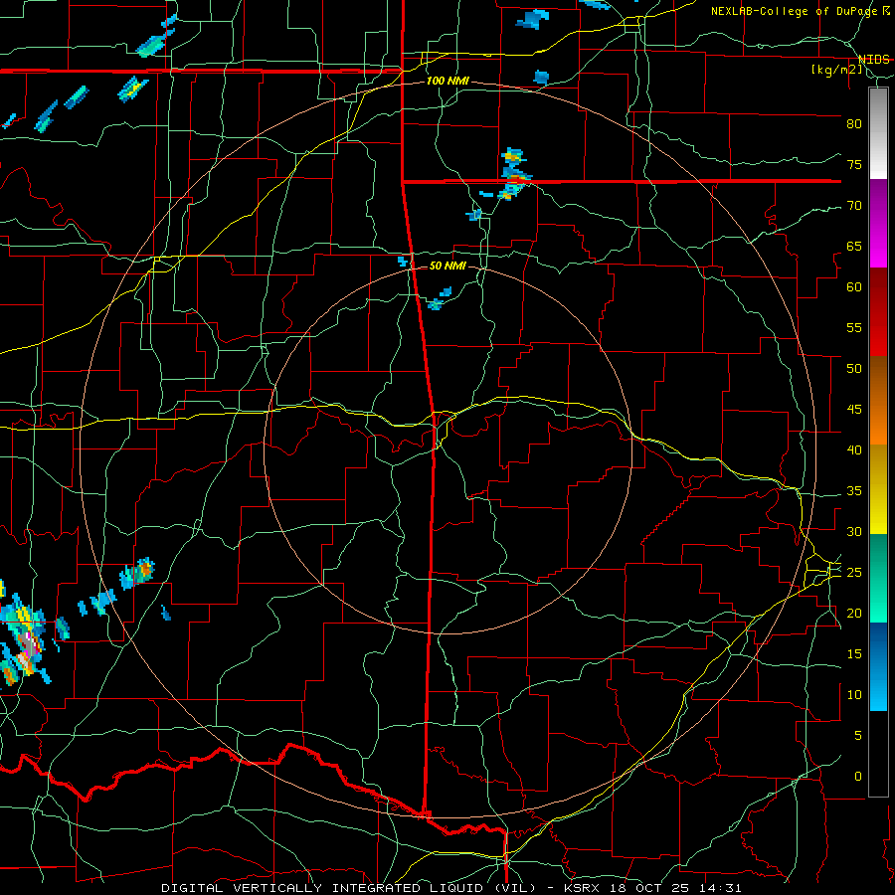Click the 55 value on the VIL scale
Viewport: 895px width, 895px height.
(x=854, y=327)
